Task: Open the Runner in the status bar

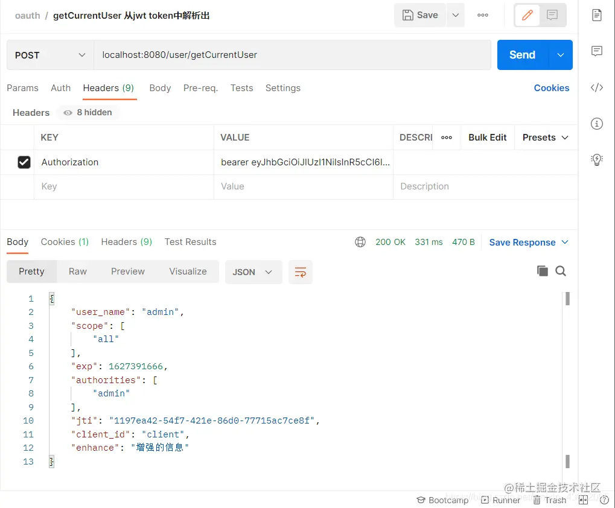Action: point(501,500)
